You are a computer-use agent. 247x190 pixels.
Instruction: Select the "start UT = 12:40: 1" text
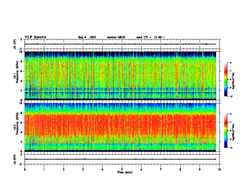[151, 37]
